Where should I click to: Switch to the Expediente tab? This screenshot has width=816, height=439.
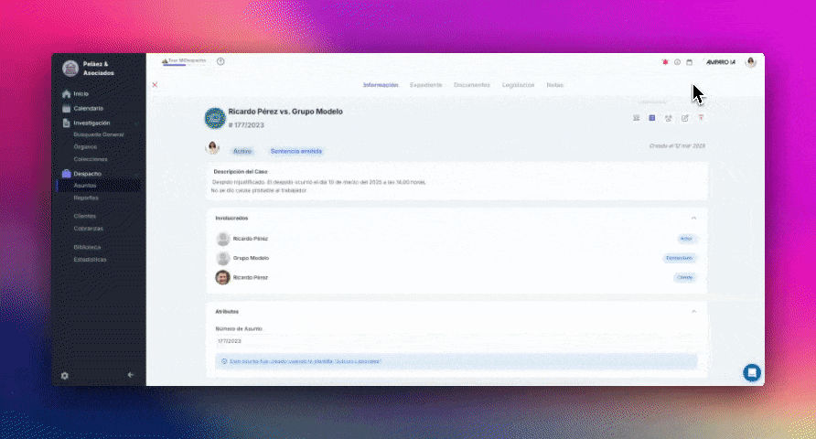(x=425, y=85)
